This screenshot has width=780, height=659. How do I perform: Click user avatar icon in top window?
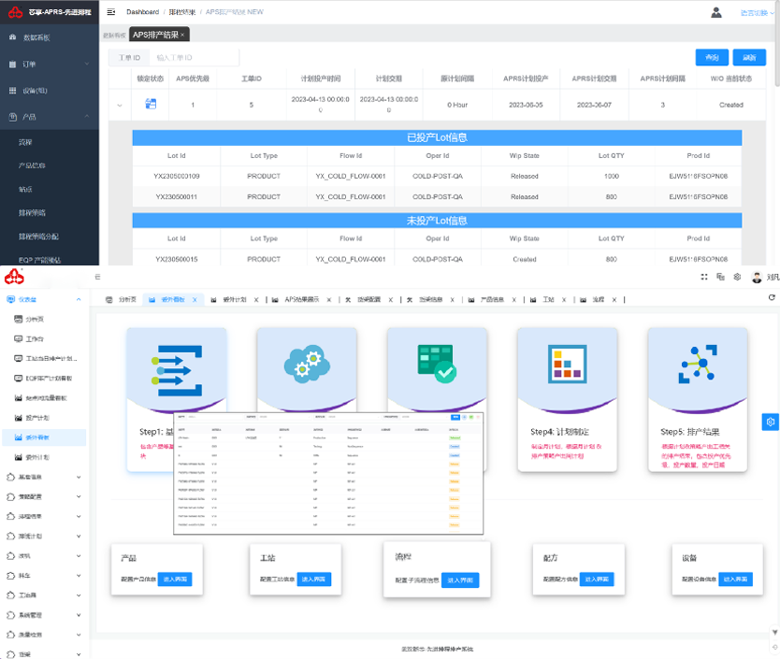pyautogui.click(x=715, y=12)
